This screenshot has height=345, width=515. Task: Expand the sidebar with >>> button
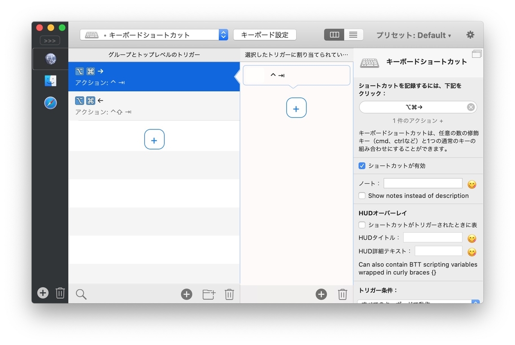pos(50,41)
